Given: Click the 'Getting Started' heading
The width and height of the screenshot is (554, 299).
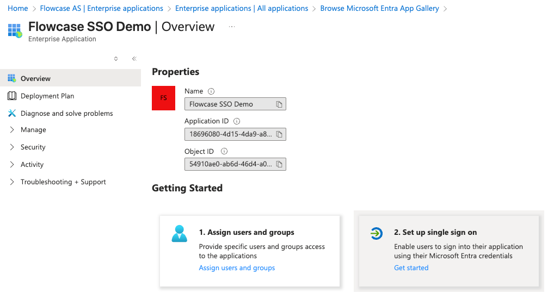Looking at the screenshot, I should (x=187, y=188).
